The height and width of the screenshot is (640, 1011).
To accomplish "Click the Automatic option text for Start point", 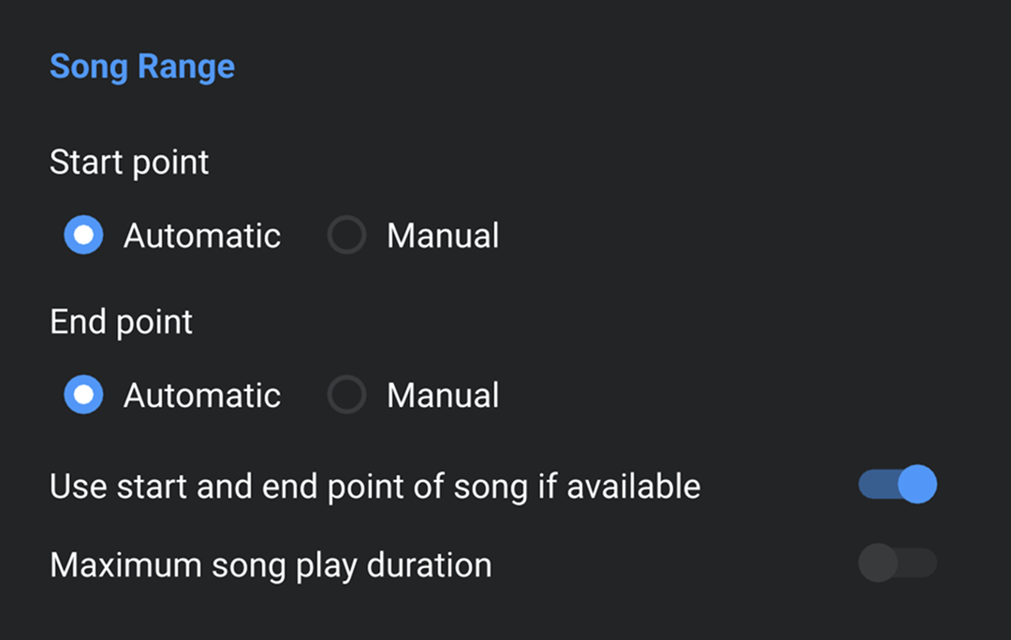I will point(201,235).
